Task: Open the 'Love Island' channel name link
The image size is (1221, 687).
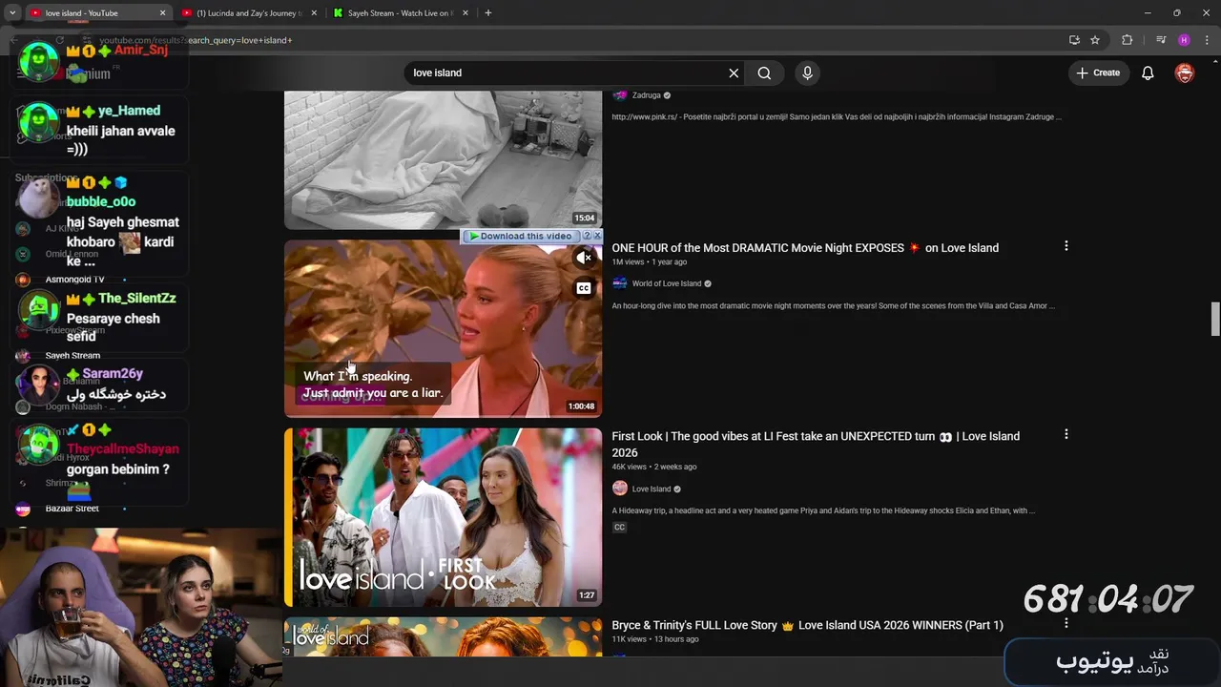Action: point(652,489)
